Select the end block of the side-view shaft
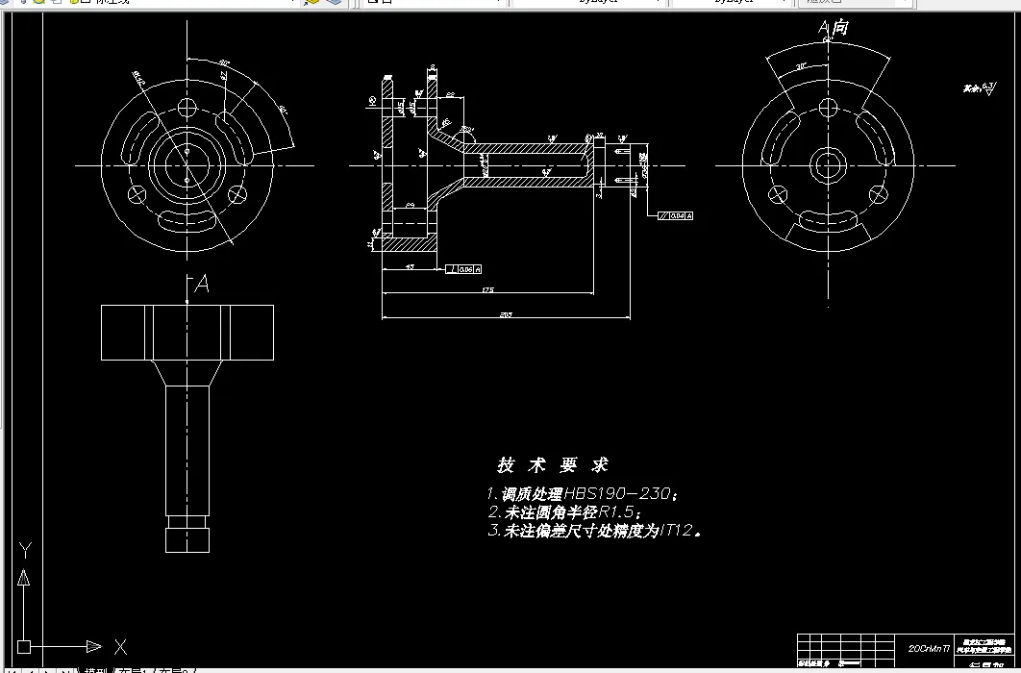The height and width of the screenshot is (673, 1021). [x=187, y=540]
